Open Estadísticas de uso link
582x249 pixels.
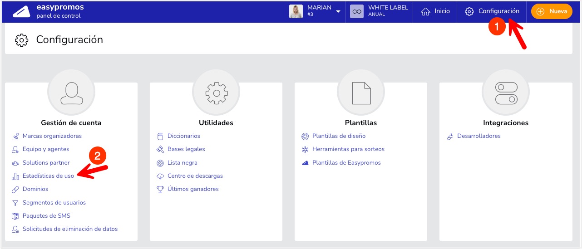coord(48,176)
